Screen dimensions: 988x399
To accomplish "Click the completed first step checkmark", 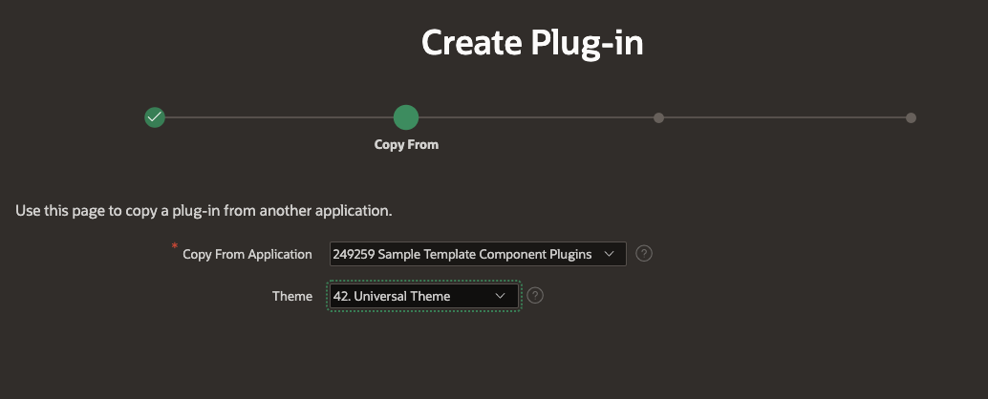I will [155, 117].
